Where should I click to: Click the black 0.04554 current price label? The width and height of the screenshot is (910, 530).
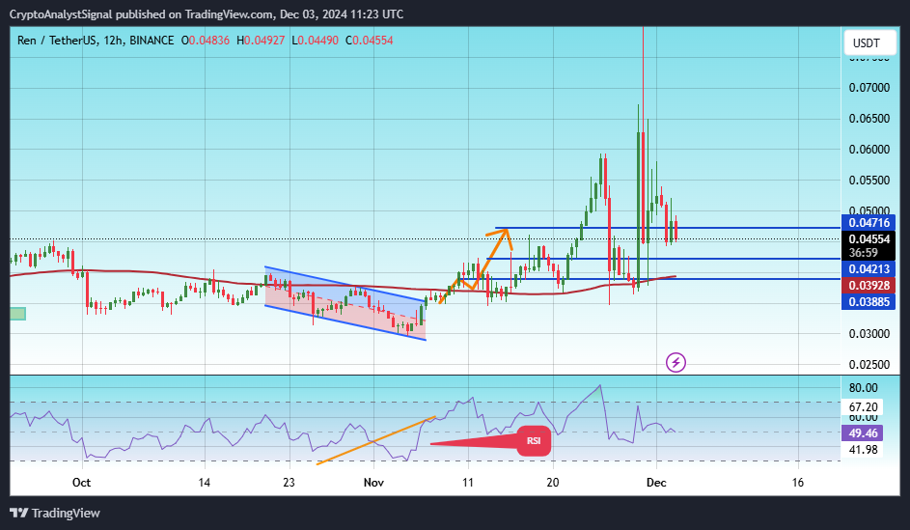pyautogui.click(x=869, y=239)
